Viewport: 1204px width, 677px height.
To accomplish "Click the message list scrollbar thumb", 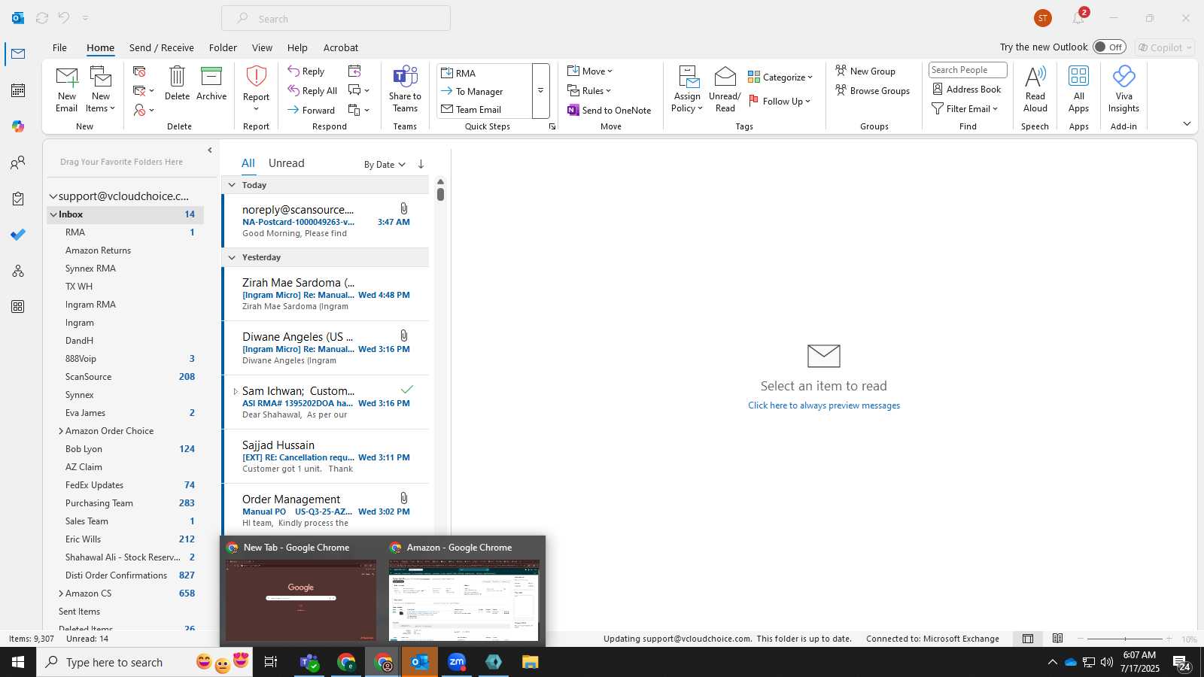I will [x=440, y=194].
